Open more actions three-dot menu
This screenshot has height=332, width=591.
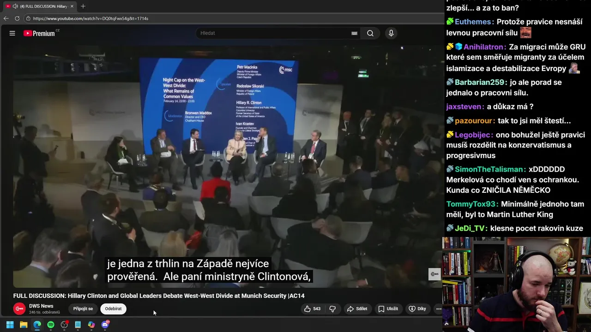[439, 309]
